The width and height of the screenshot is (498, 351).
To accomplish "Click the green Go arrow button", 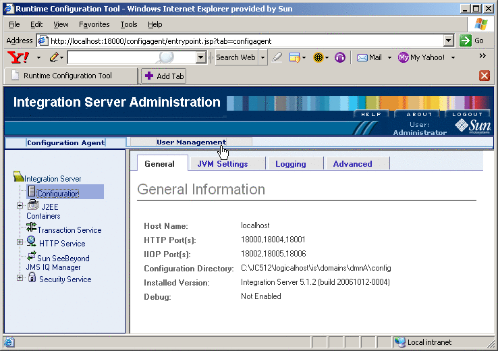I will tap(466, 40).
